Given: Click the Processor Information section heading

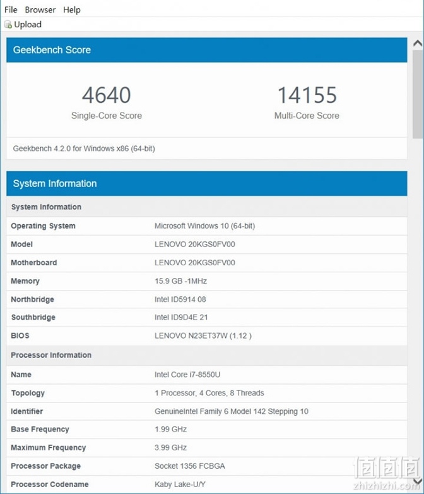Looking at the screenshot, I should tap(51, 355).
